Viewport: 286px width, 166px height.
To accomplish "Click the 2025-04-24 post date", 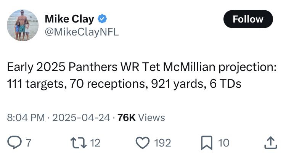I will pos(81,118).
